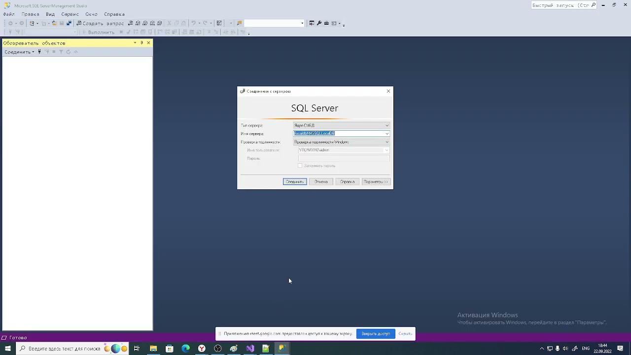Open the notification center icon
The height and width of the screenshot is (355, 631).
pyautogui.click(x=620, y=349)
